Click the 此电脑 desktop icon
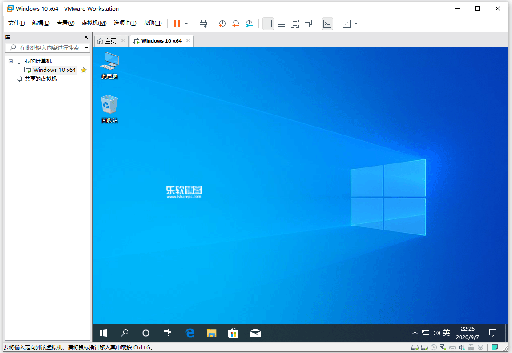 [109, 66]
